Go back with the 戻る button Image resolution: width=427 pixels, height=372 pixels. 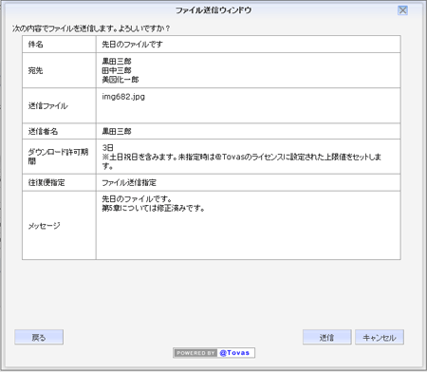pos(39,337)
